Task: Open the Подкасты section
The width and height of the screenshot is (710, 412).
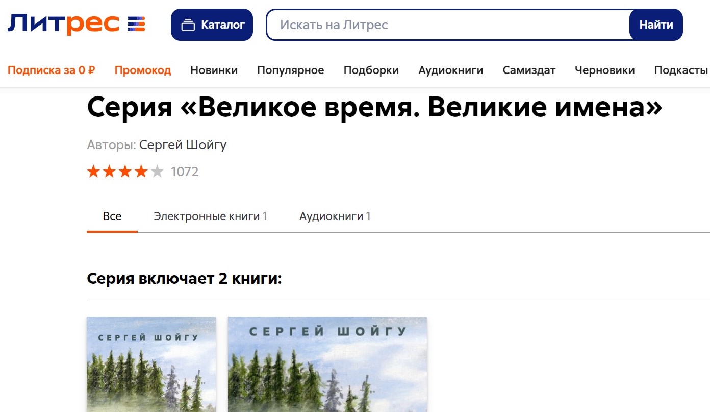Action: click(681, 70)
